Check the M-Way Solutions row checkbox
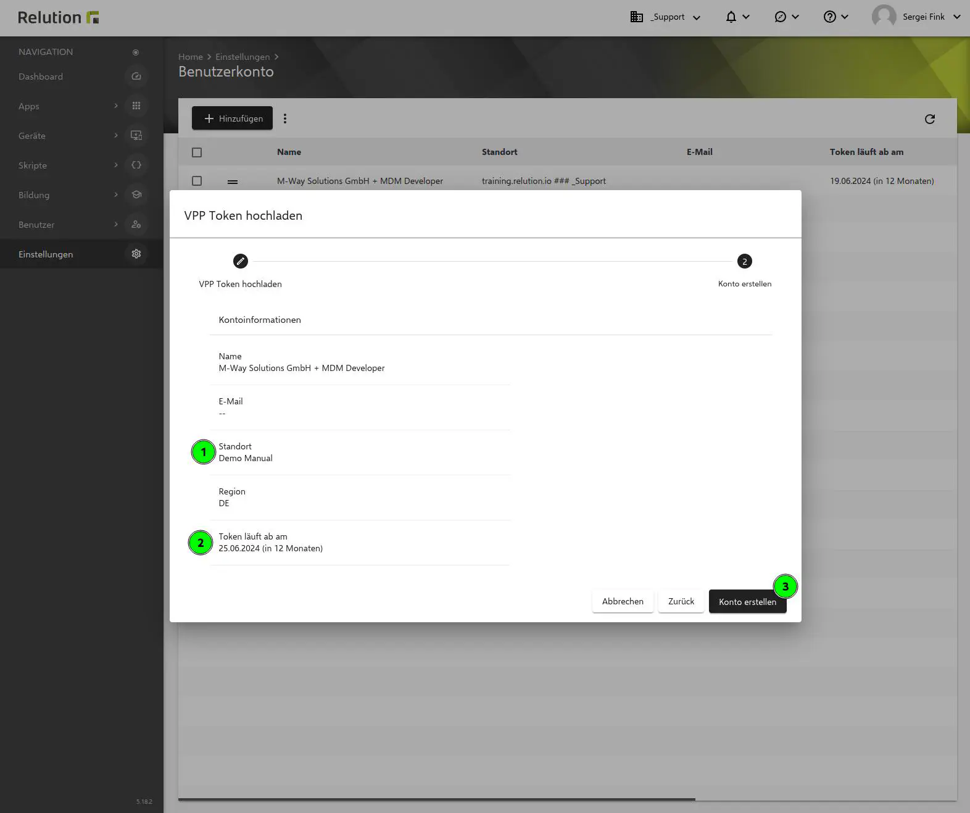Screen dimensions: 970x813 click(x=197, y=181)
